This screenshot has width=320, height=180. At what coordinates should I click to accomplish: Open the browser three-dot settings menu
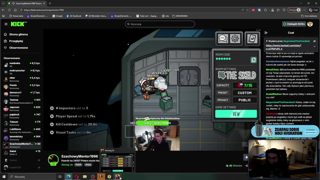[304, 10]
